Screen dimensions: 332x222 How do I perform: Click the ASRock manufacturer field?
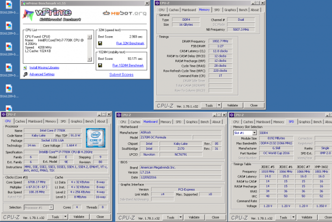point(181,133)
